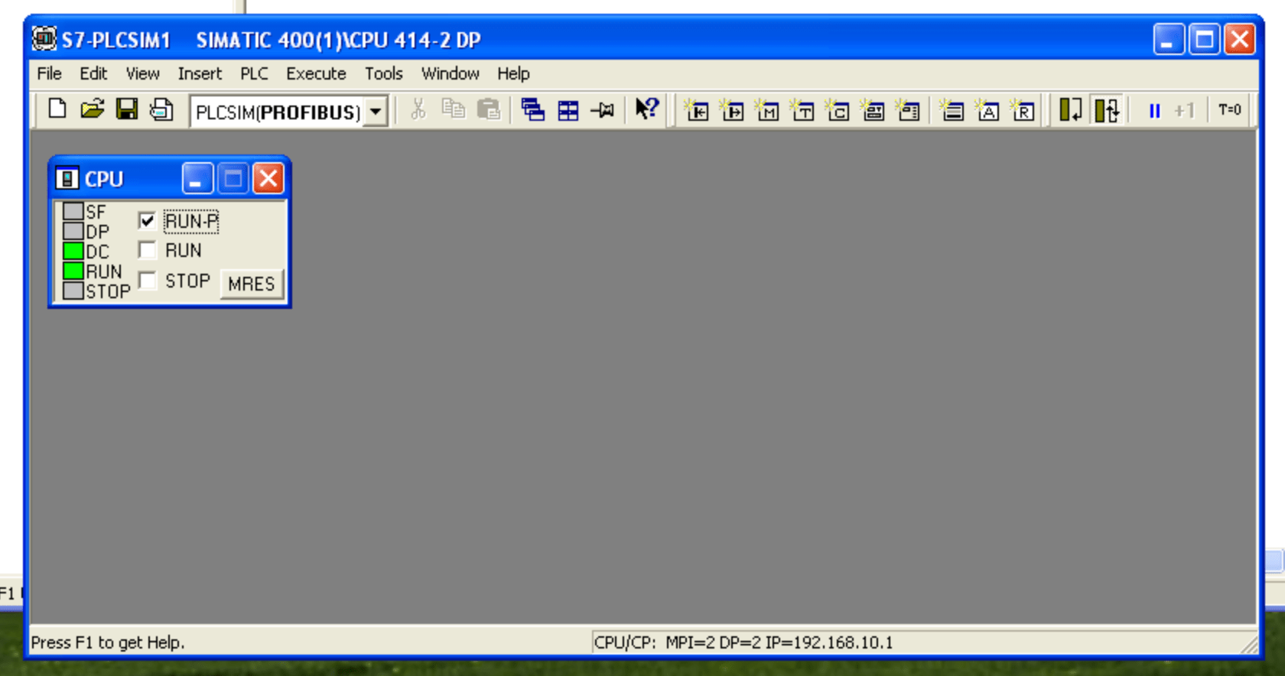The width and height of the screenshot is (1285, 676).
Task: Minimize the S7-PLCSIM1 main window
Action: point(1169,39)
